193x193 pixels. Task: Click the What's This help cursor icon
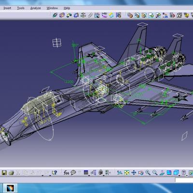pos(55,173)
